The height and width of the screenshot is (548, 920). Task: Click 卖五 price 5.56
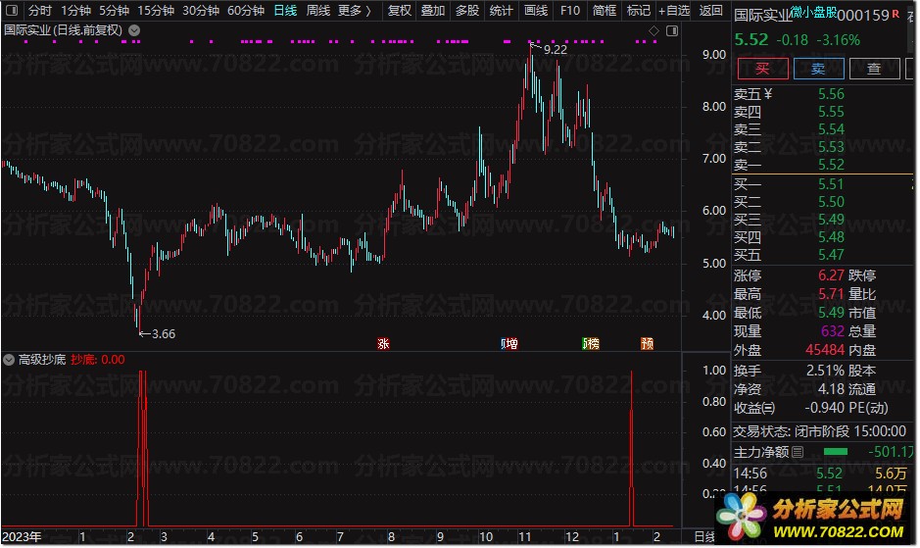coord(832,94)
